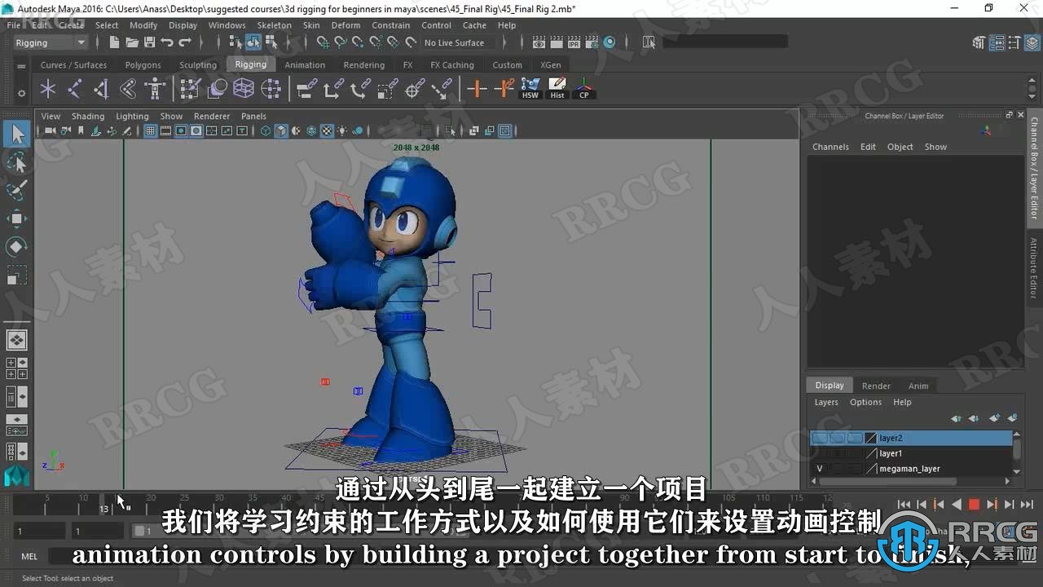Stop playback with the red button
The image size is (1043, 587).
[x=973, y=505]
